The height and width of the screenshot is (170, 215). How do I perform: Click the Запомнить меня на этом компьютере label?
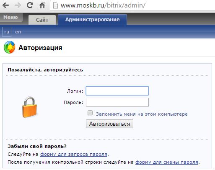tap(142, 114)
